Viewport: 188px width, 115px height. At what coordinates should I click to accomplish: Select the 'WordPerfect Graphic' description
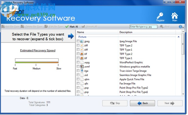click(131, 62)
